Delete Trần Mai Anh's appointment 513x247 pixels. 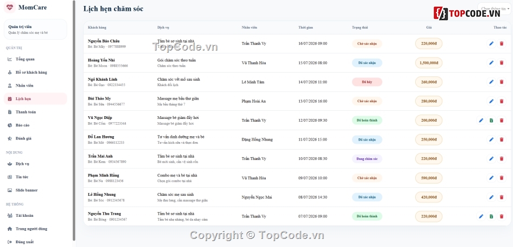tap(502, 159)
